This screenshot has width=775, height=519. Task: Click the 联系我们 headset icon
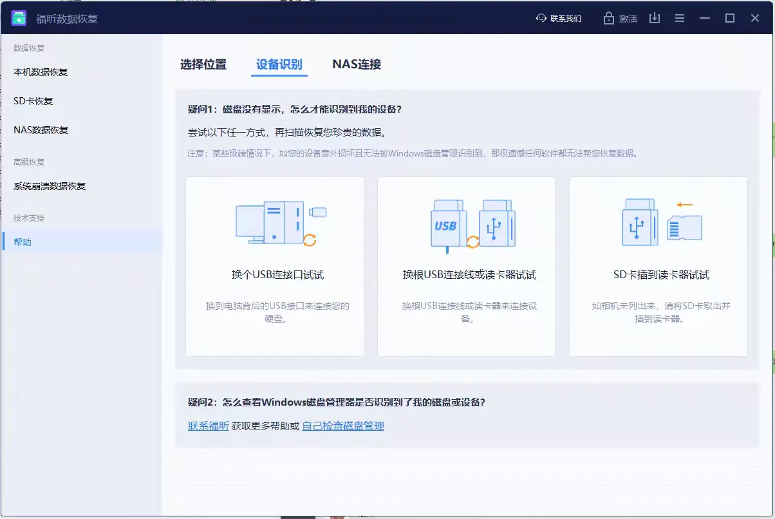coord(541,18)
